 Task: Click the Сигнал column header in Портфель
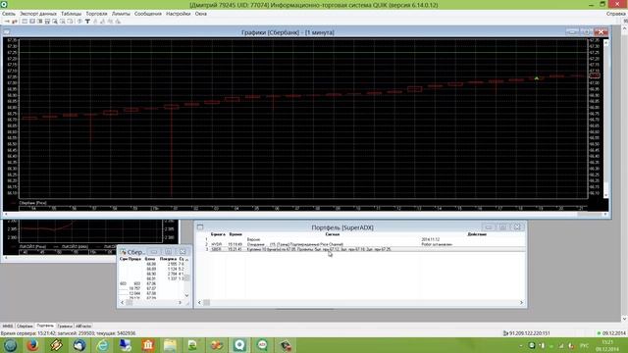tap(333, 234)
